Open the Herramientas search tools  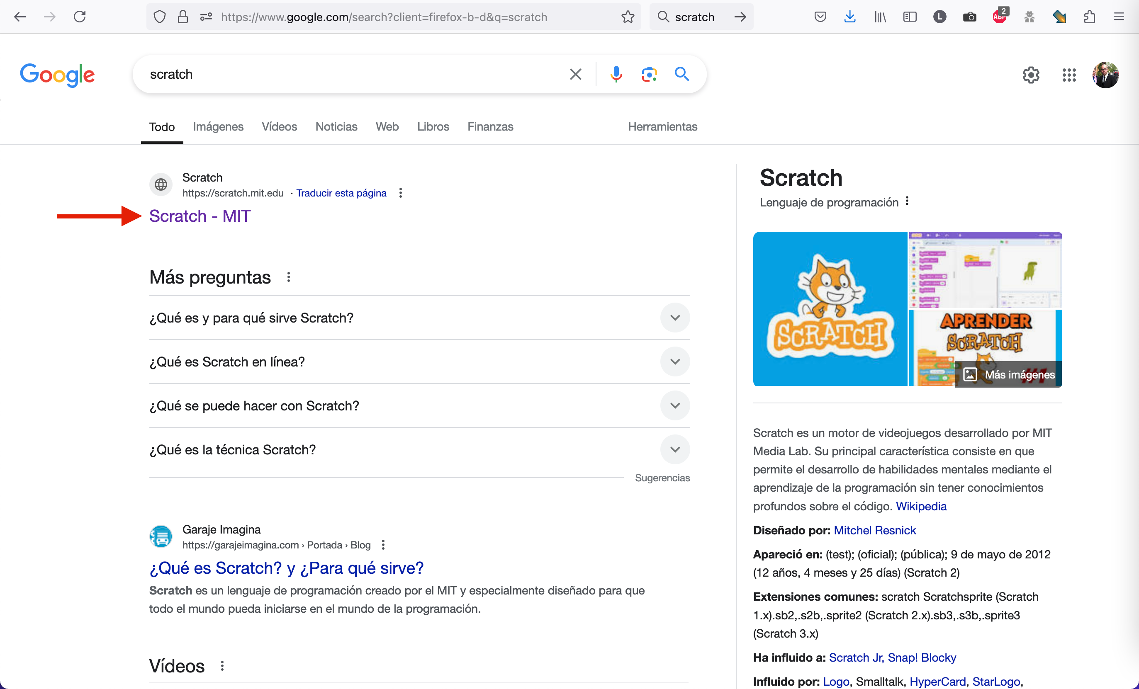[662, 126]
